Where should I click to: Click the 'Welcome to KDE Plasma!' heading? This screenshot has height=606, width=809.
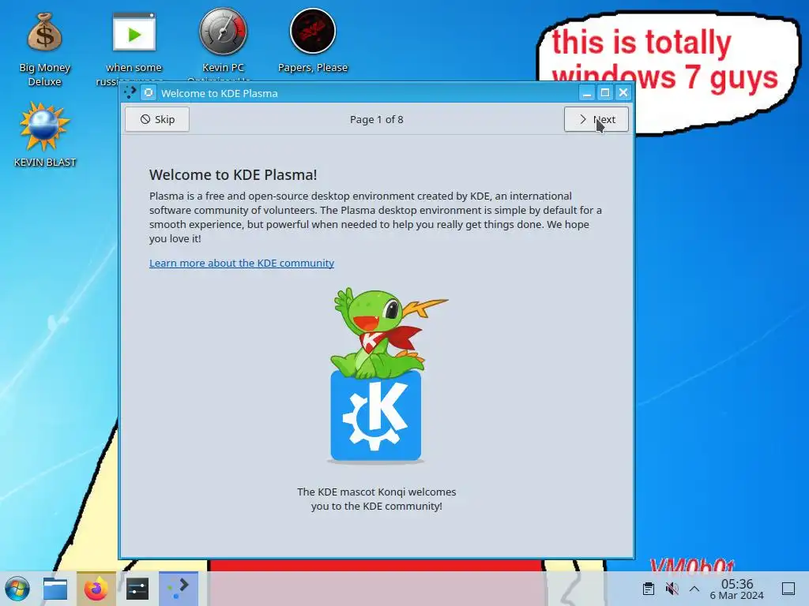tap(233, 174)
